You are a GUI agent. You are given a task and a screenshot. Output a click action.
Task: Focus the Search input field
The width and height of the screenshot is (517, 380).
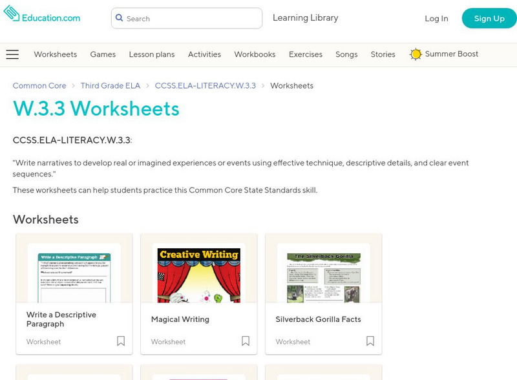coord(187,18)
